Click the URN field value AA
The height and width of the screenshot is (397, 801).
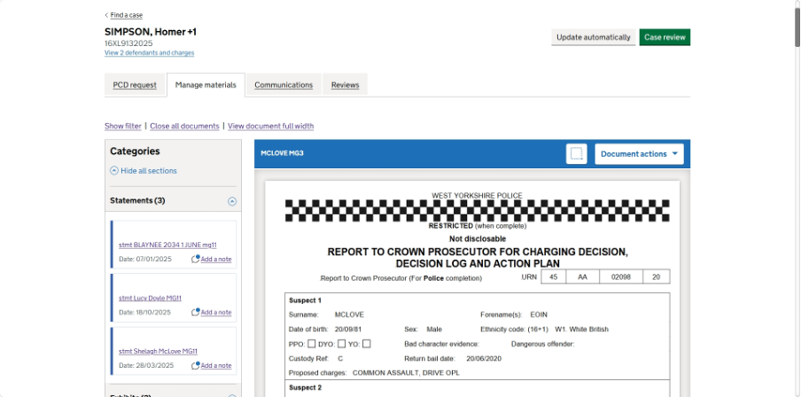coord(583,277)
